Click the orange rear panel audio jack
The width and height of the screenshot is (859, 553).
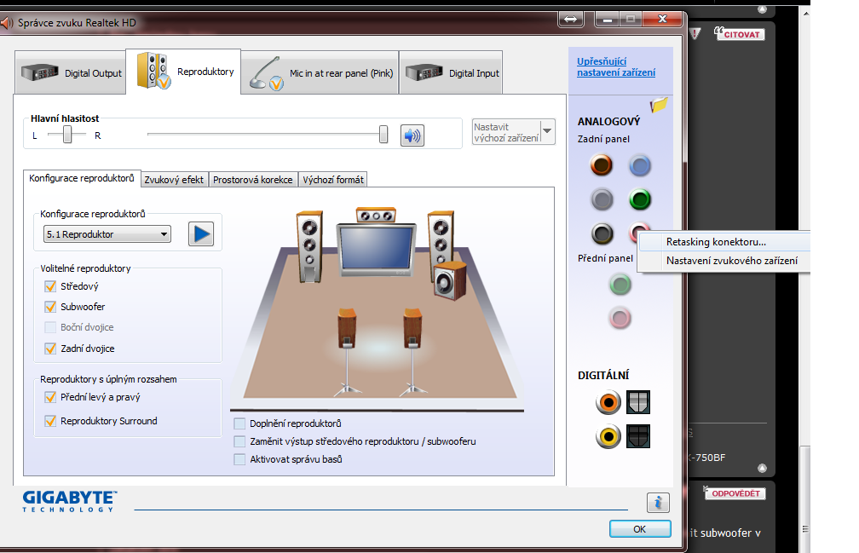coord(601,164)
